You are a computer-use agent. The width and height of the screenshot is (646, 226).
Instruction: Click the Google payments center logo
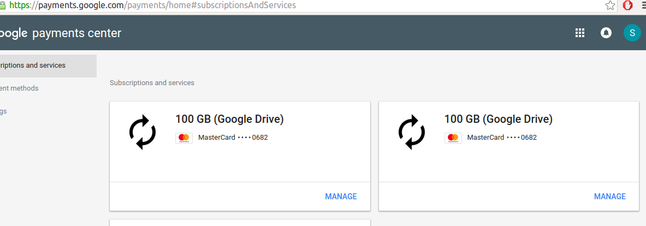tap(61, 33)
